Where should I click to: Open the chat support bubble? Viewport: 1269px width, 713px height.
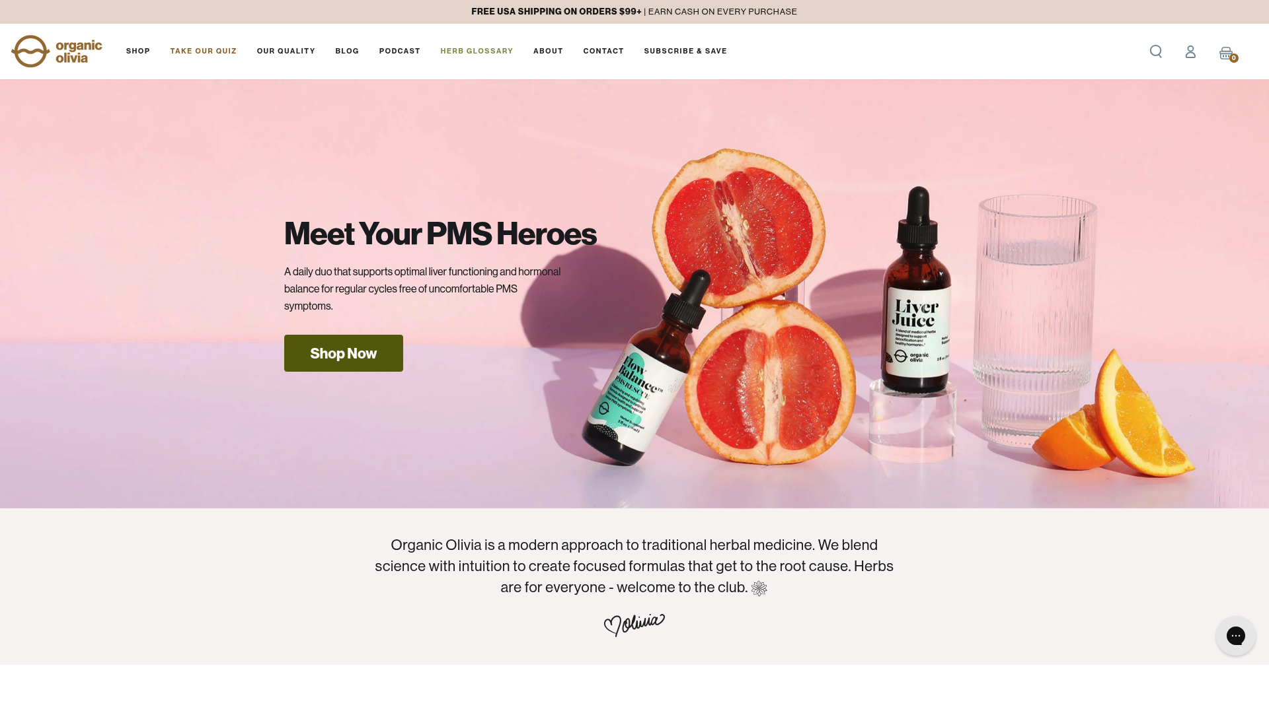coord(1235,636)
